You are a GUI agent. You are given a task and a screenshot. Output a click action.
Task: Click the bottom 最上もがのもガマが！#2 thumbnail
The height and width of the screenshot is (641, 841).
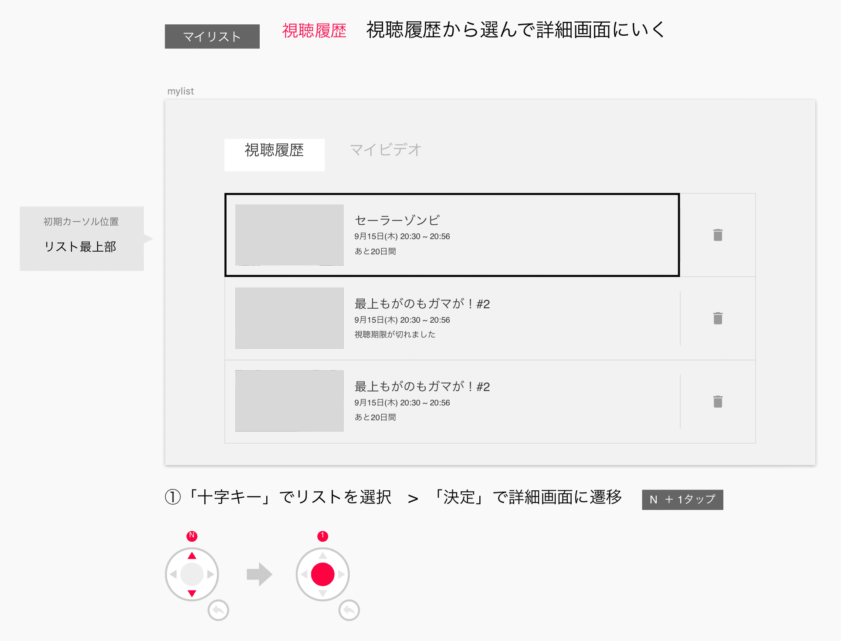click(x=289, y=401)
